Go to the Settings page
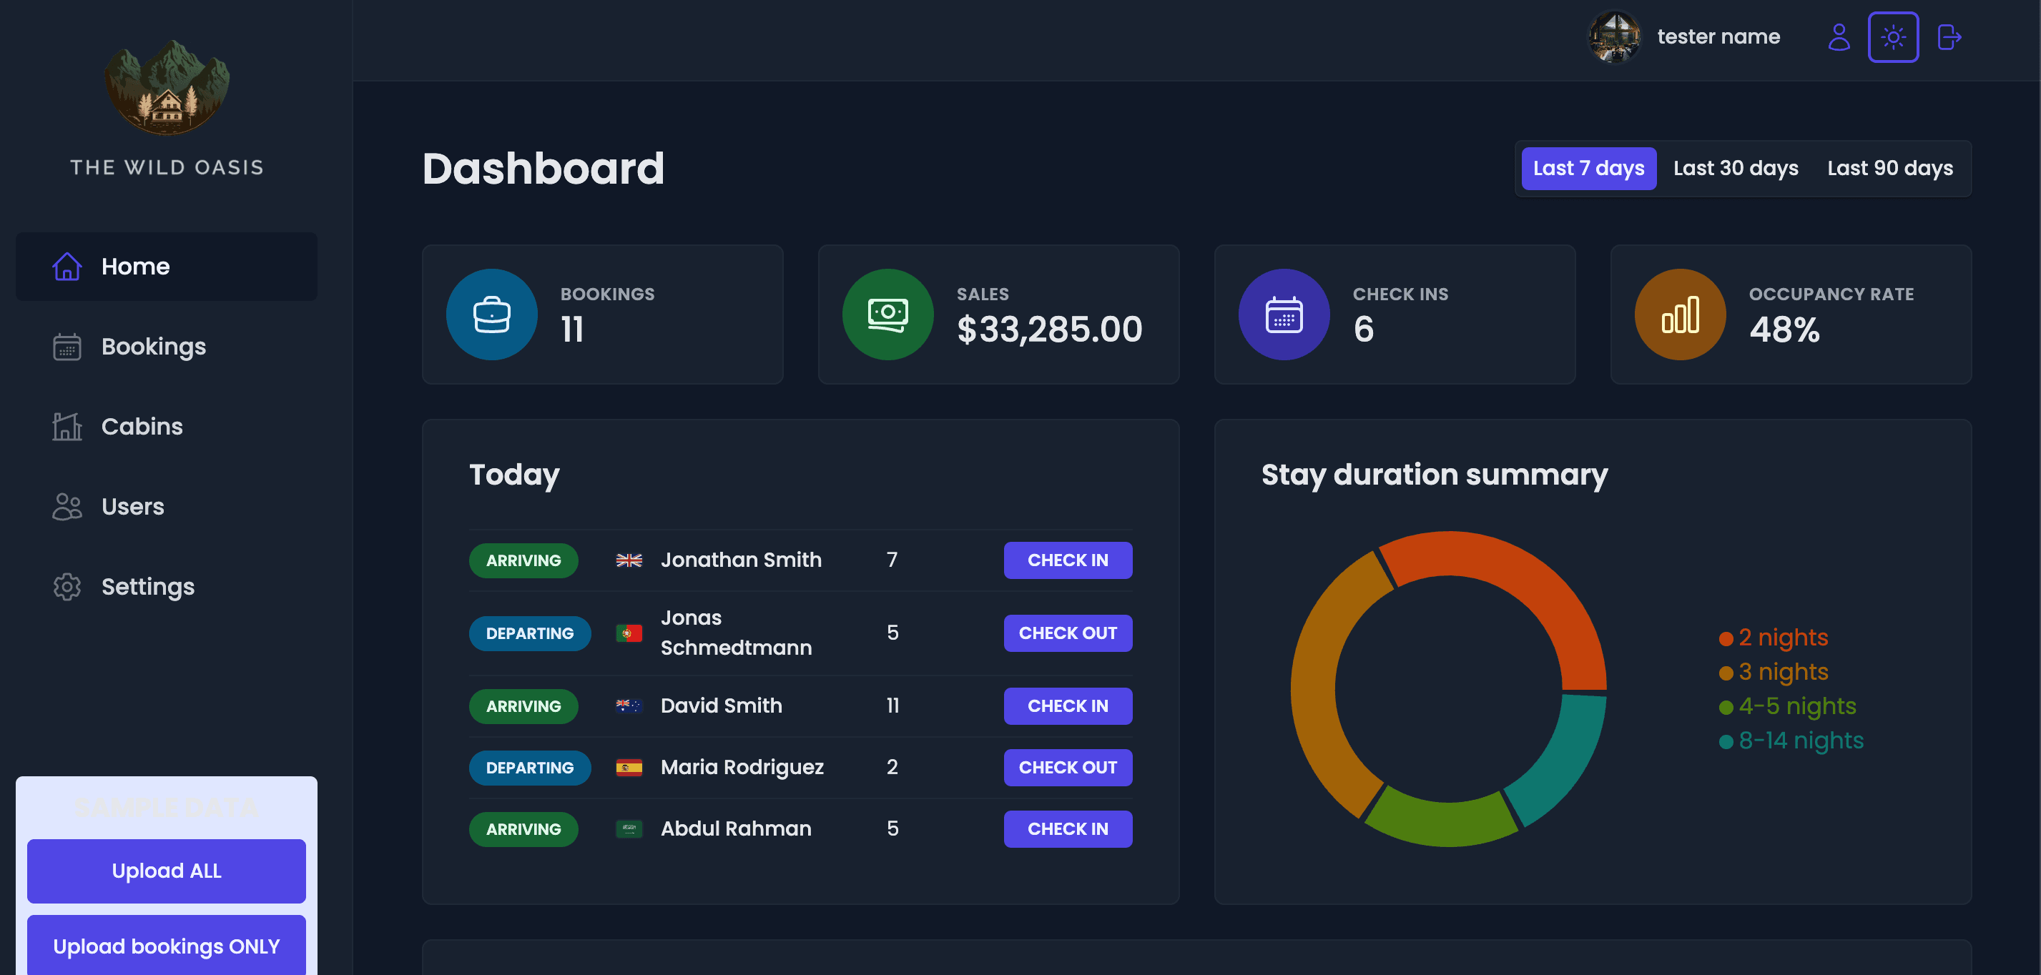This screenshot has width=2041, height=975. click(147, 587)
